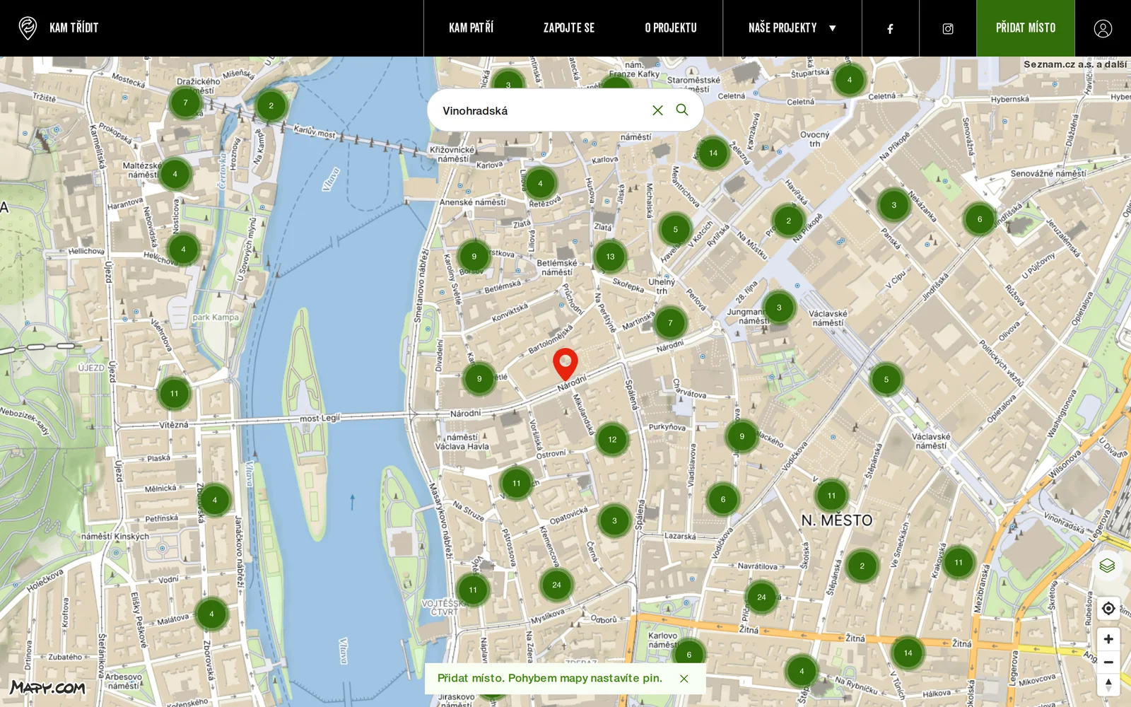Open Seznam.cz a.s. map attribution link
The width and height of the screenshot is (1131, 707).
(x=1075, y=64)
